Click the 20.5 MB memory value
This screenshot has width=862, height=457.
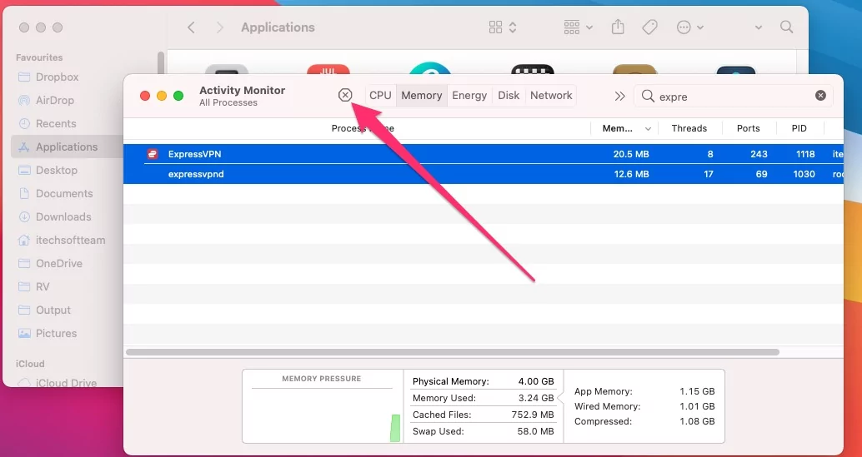tap(631, 154)
